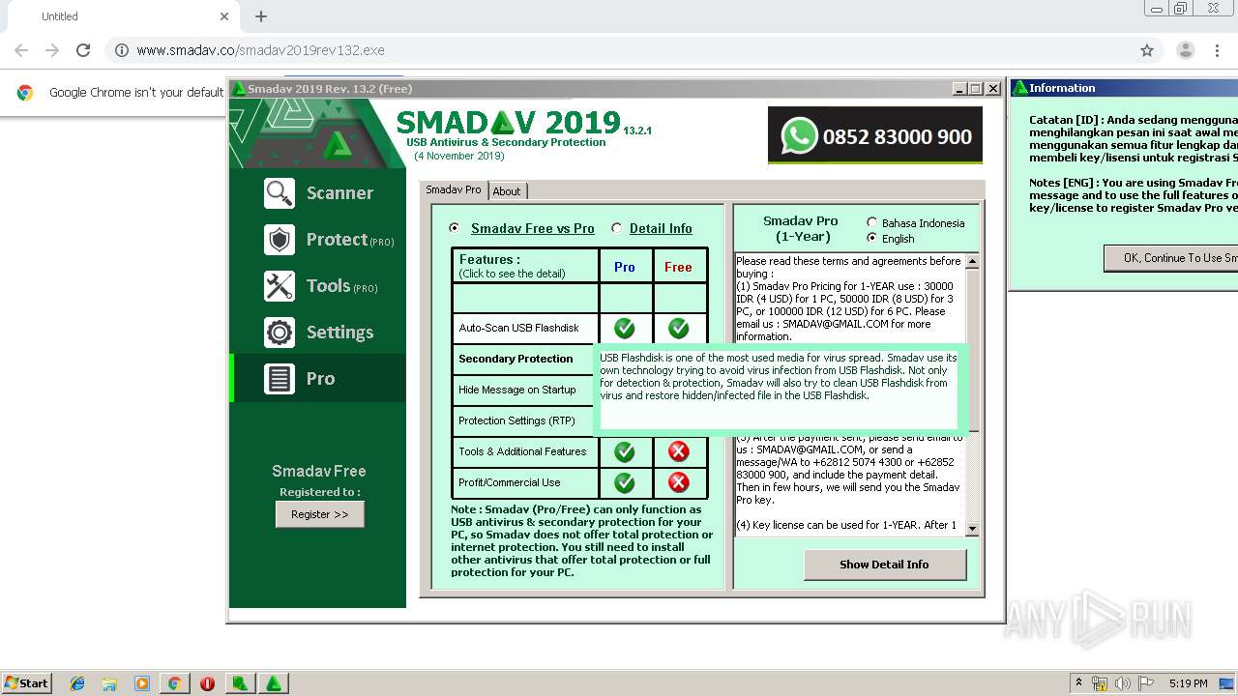The height and width of the screenshot is (696, 1238).
Task: Click Pro checkmark for Auto-Scan USB Flashdisk
Action: (625, 328)
